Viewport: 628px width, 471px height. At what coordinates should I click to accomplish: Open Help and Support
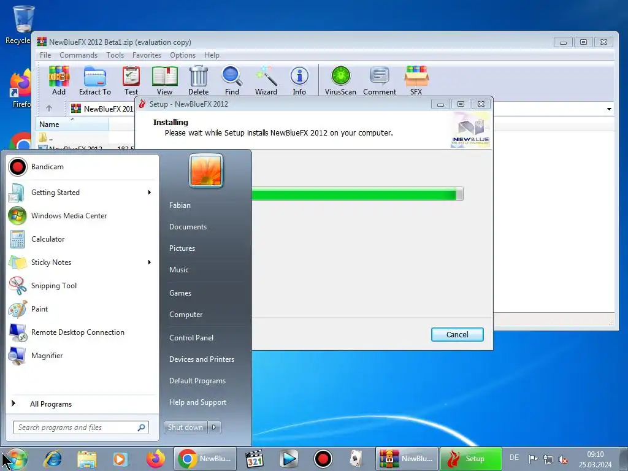tap(197, 402)
